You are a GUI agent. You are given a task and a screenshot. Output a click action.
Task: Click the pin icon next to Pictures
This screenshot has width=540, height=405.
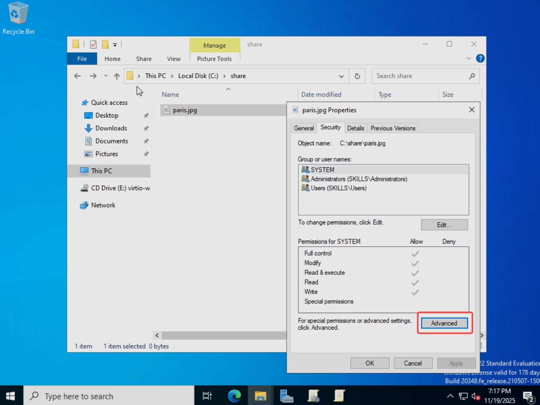click(146, 154)
